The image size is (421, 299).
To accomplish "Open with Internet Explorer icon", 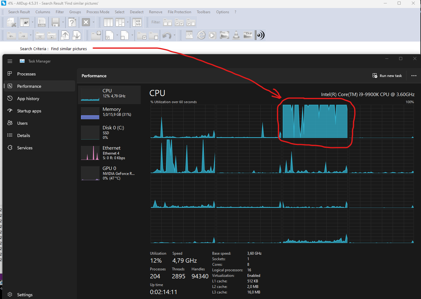I will tap(201, 35).
